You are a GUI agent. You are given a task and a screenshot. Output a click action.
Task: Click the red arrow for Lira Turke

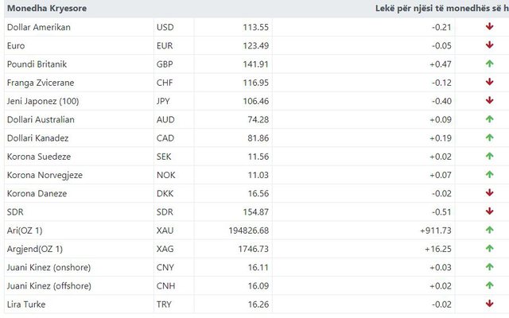click(x=490, y=304)
